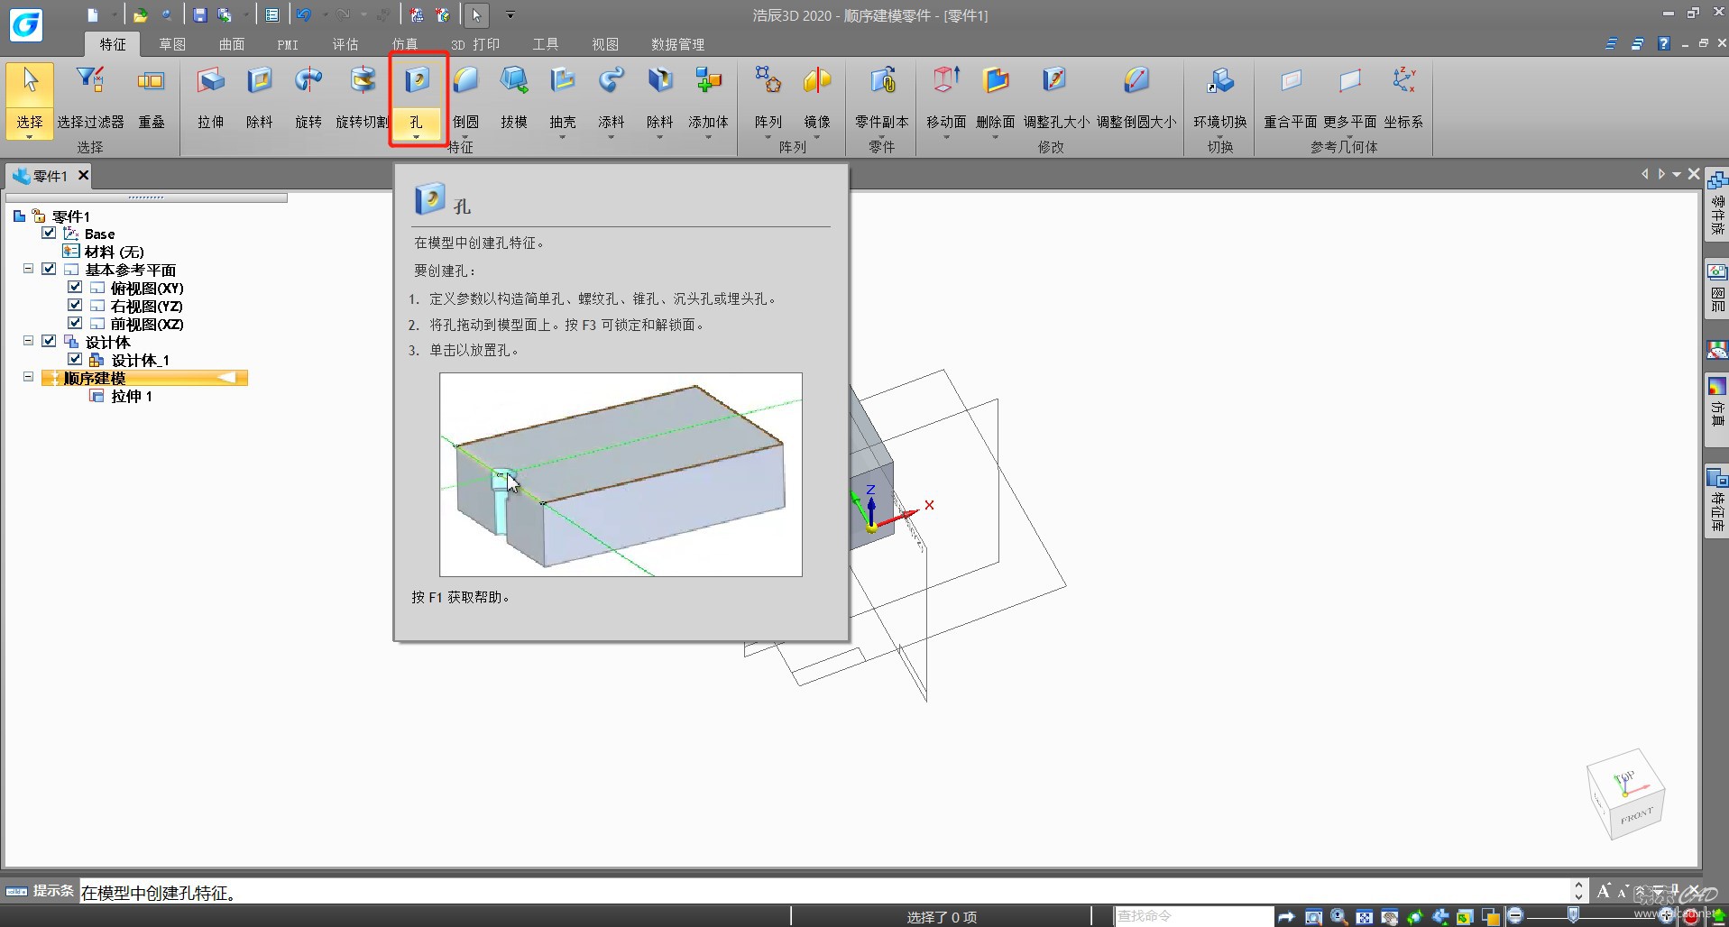This screenshot has width=1729, height=927.
Task: Activate the 旋转切割 revolved cut tool
Action: click(363, 97)
